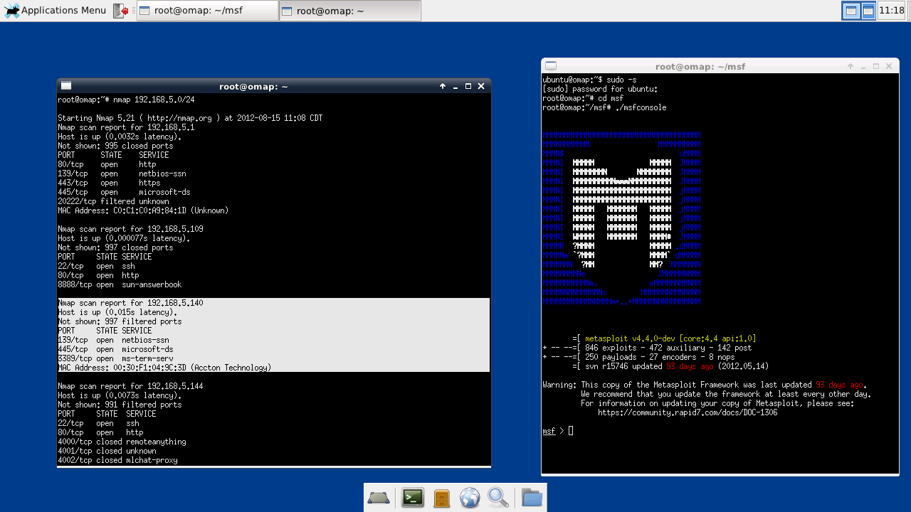Minimize the root@omap: ~ window
911x512 pixels.
[x=455, y=86]
